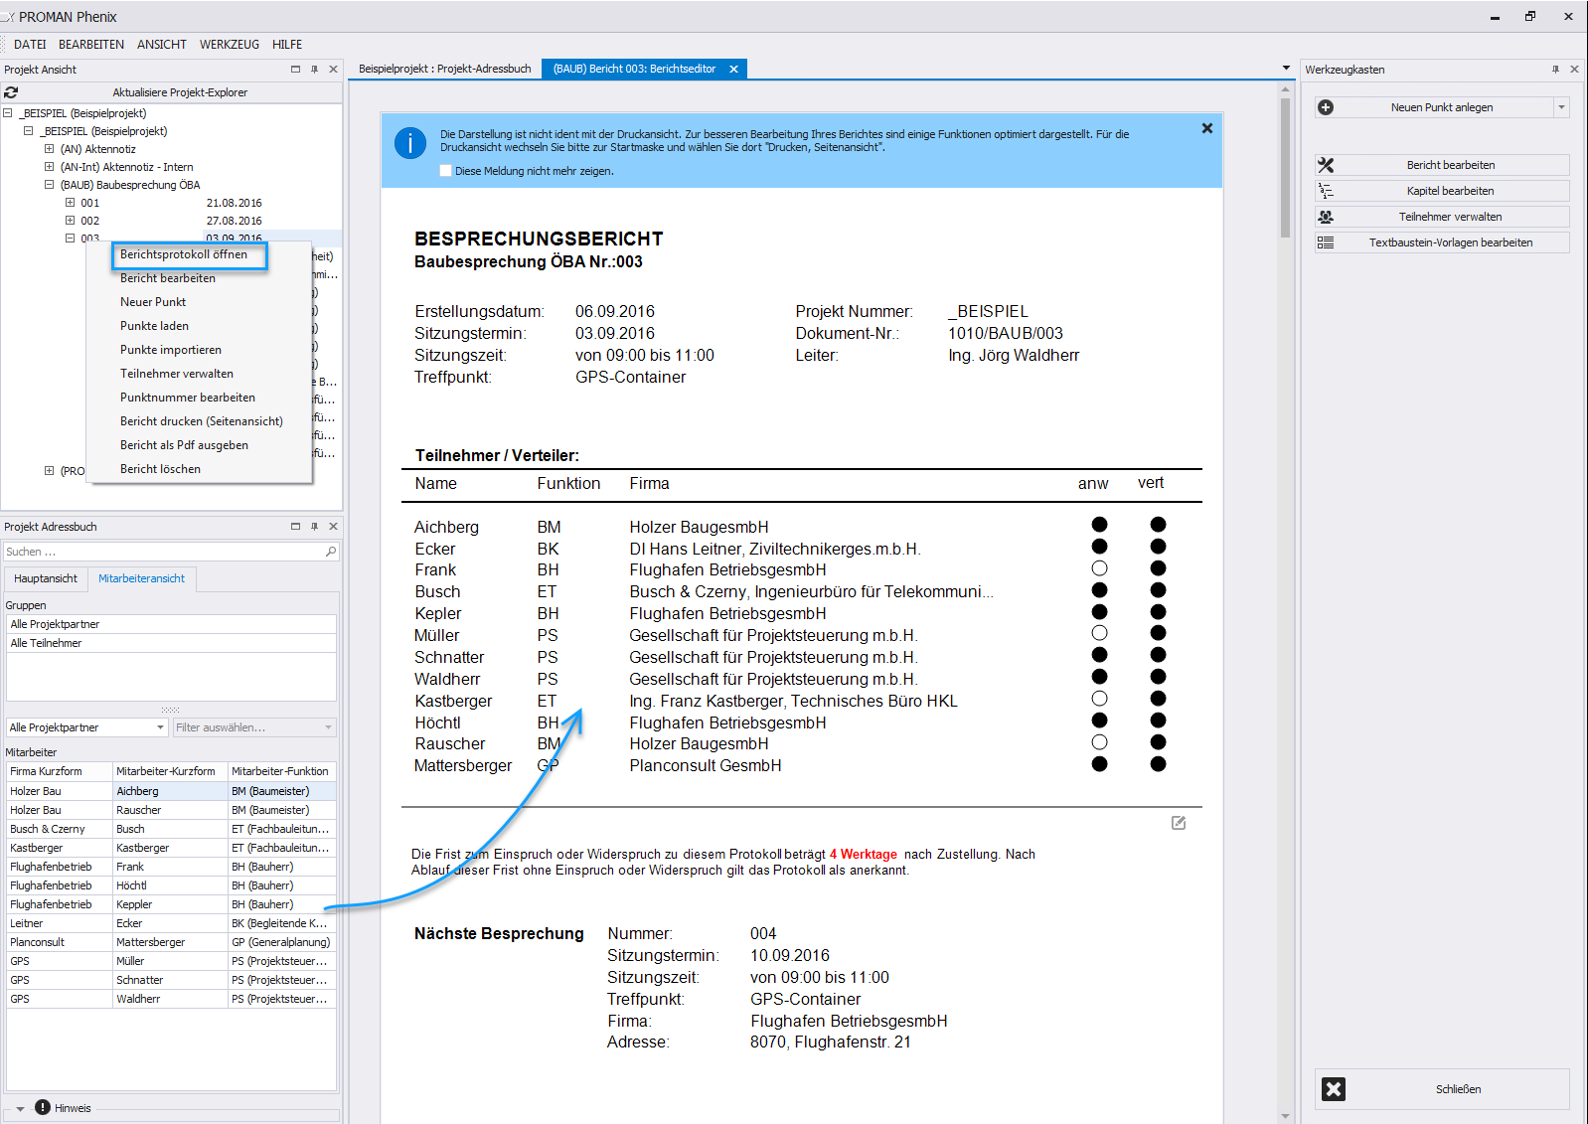Click the blue info icon in banner
This screenshot has width=1588, height=1124.
pyautogui.click(x=410, y=143)
